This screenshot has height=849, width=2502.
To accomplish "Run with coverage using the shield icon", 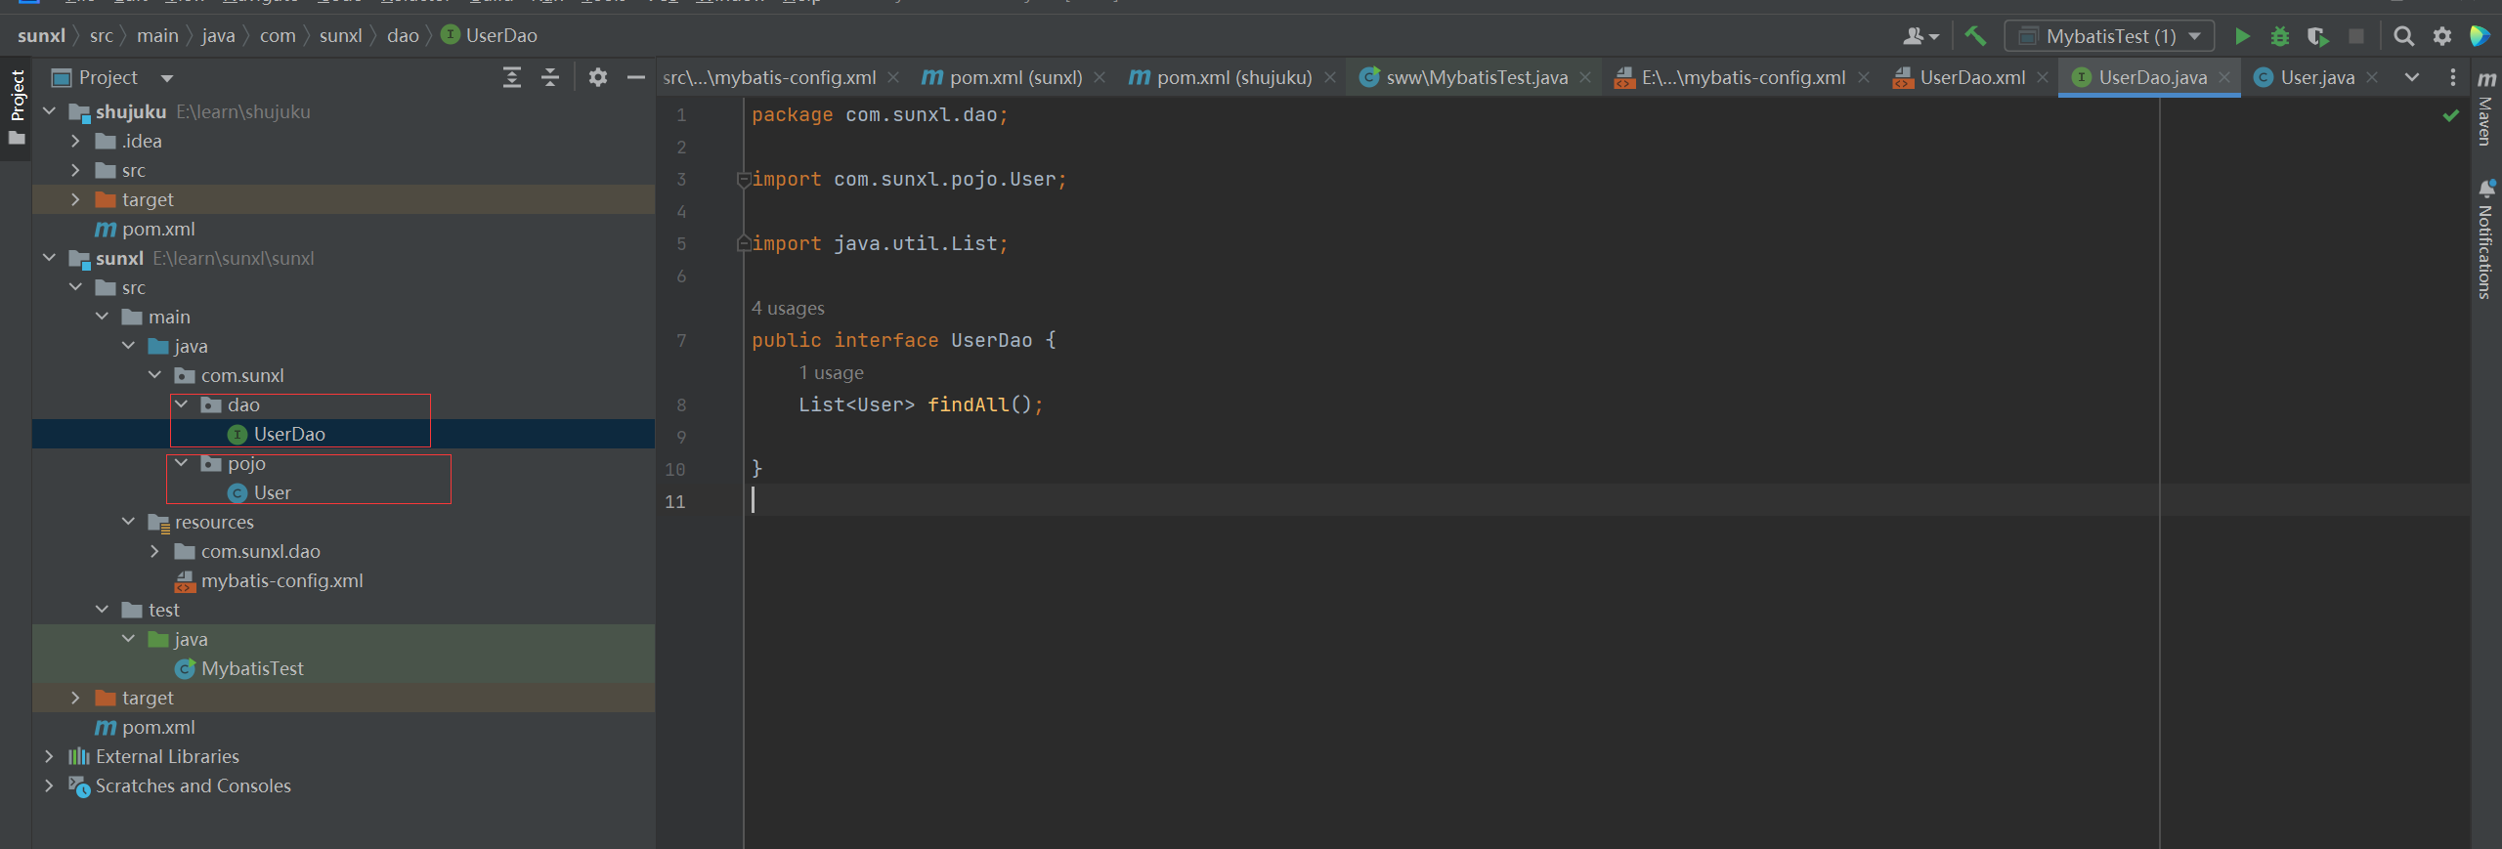I will tap(2317, 36).
